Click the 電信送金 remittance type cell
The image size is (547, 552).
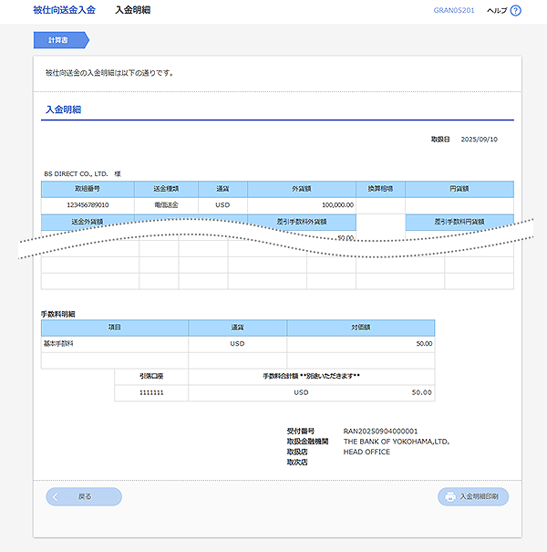(x=166, y=205)
